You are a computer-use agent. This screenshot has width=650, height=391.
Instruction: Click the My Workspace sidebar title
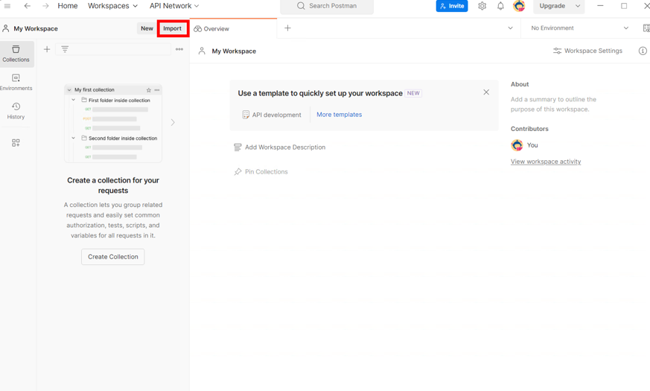[x=36, y=28]
